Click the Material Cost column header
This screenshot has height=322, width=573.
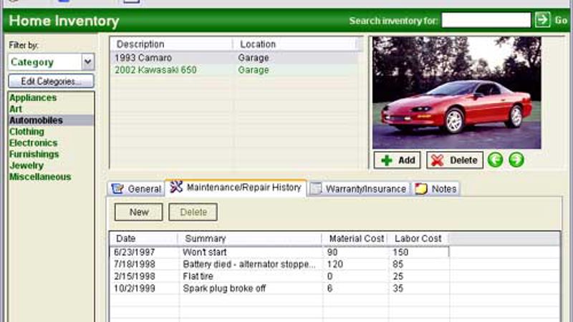pyautogui.click(x=355, y=239)
